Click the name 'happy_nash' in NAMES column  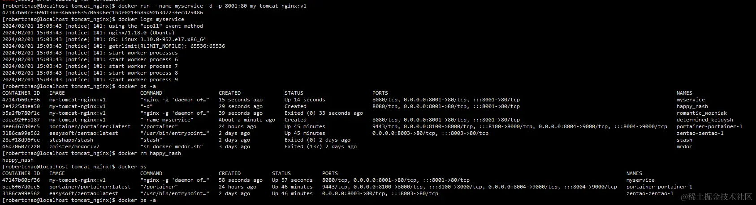692,107
